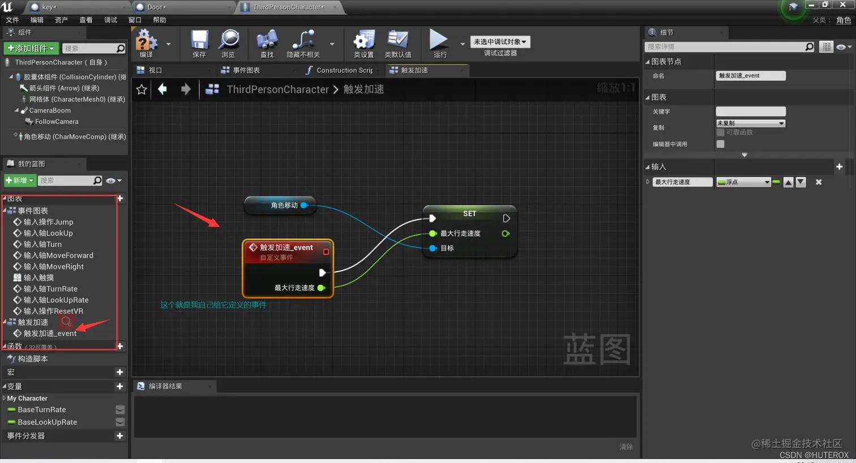Open property matrix grid icon in details
856x463 pixels.
[x=827, y=47]
